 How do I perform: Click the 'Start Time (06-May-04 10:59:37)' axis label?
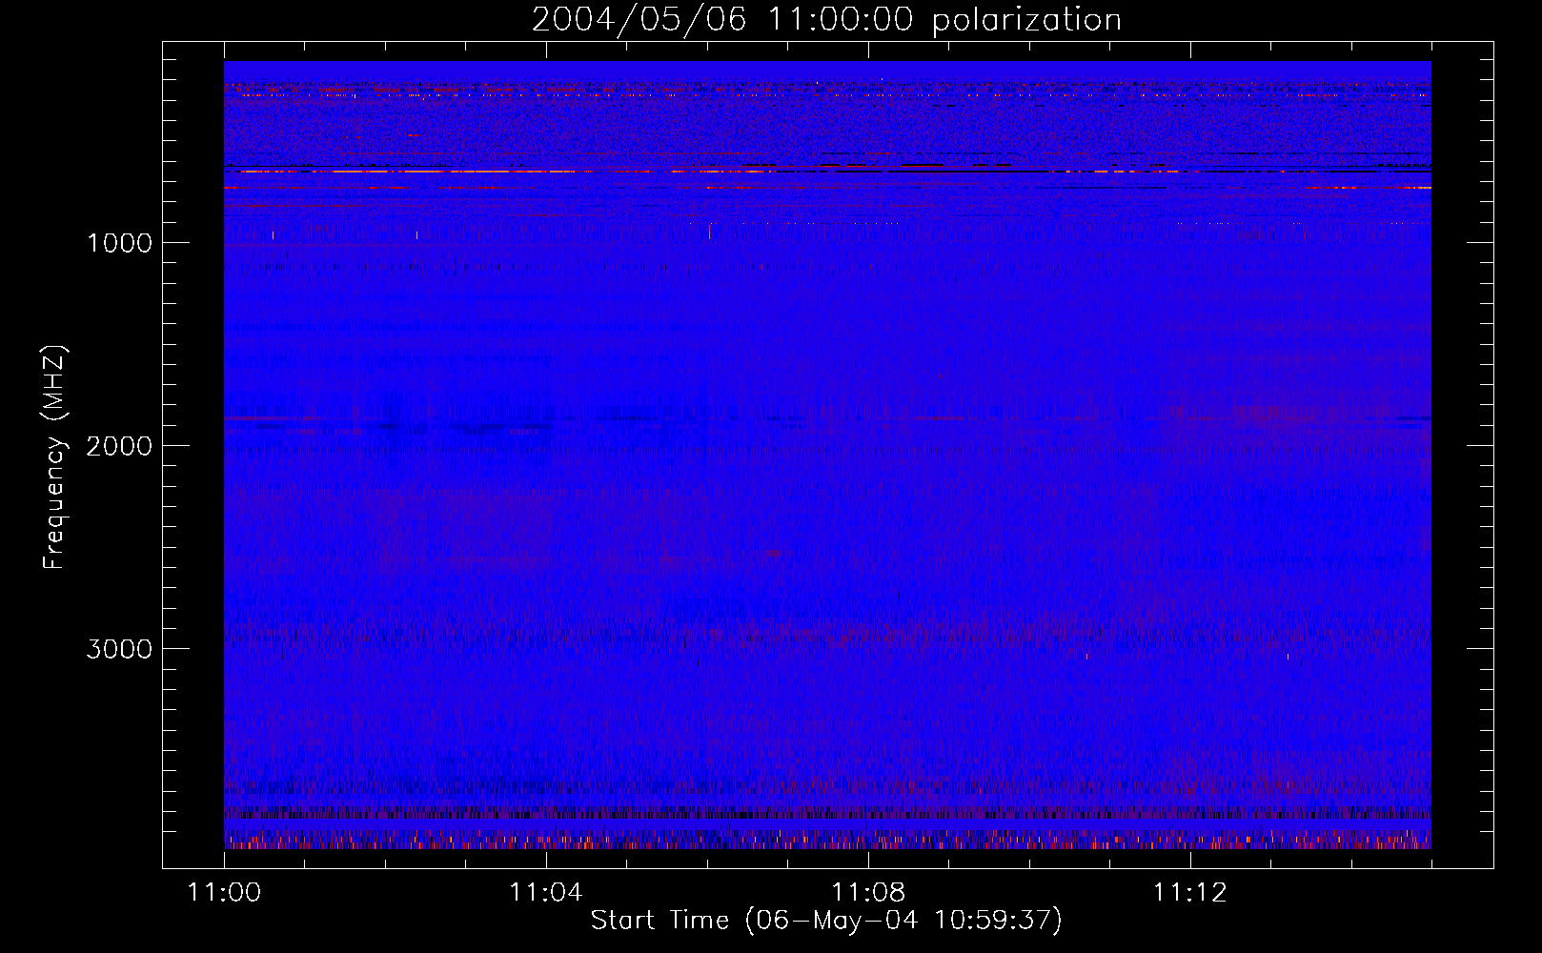826,921
